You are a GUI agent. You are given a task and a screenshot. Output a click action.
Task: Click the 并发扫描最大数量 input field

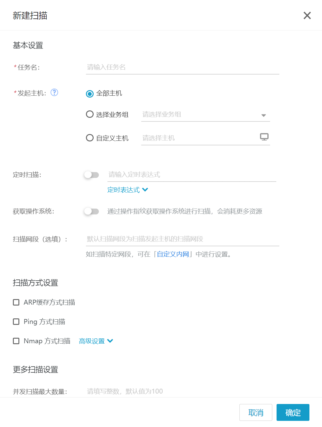[x=182, y=391]
